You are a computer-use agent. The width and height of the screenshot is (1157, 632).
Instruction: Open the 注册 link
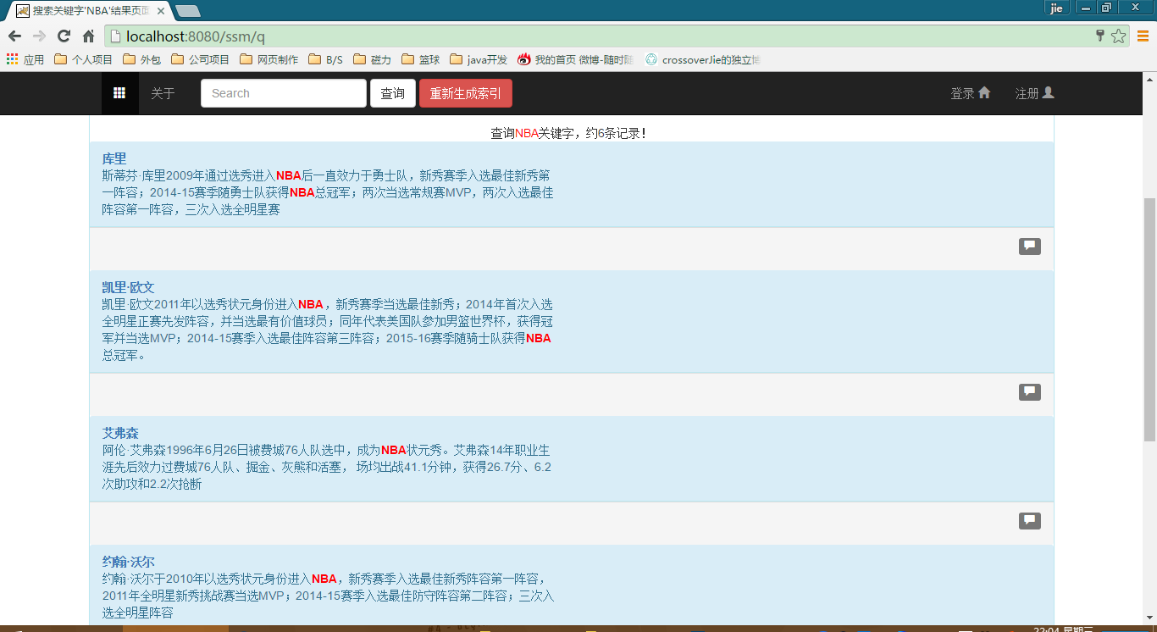(1035, 93)
